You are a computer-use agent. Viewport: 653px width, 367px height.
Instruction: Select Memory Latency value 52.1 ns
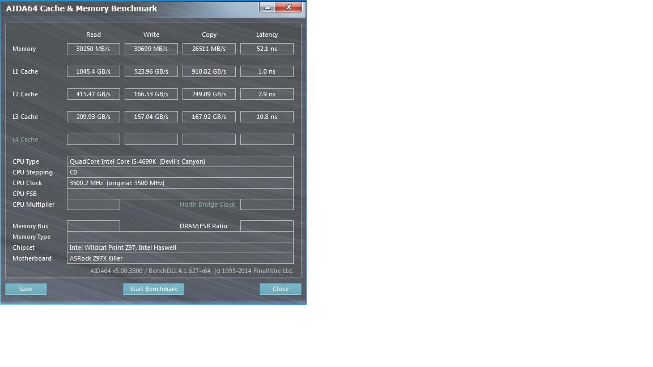click(267, 49)
